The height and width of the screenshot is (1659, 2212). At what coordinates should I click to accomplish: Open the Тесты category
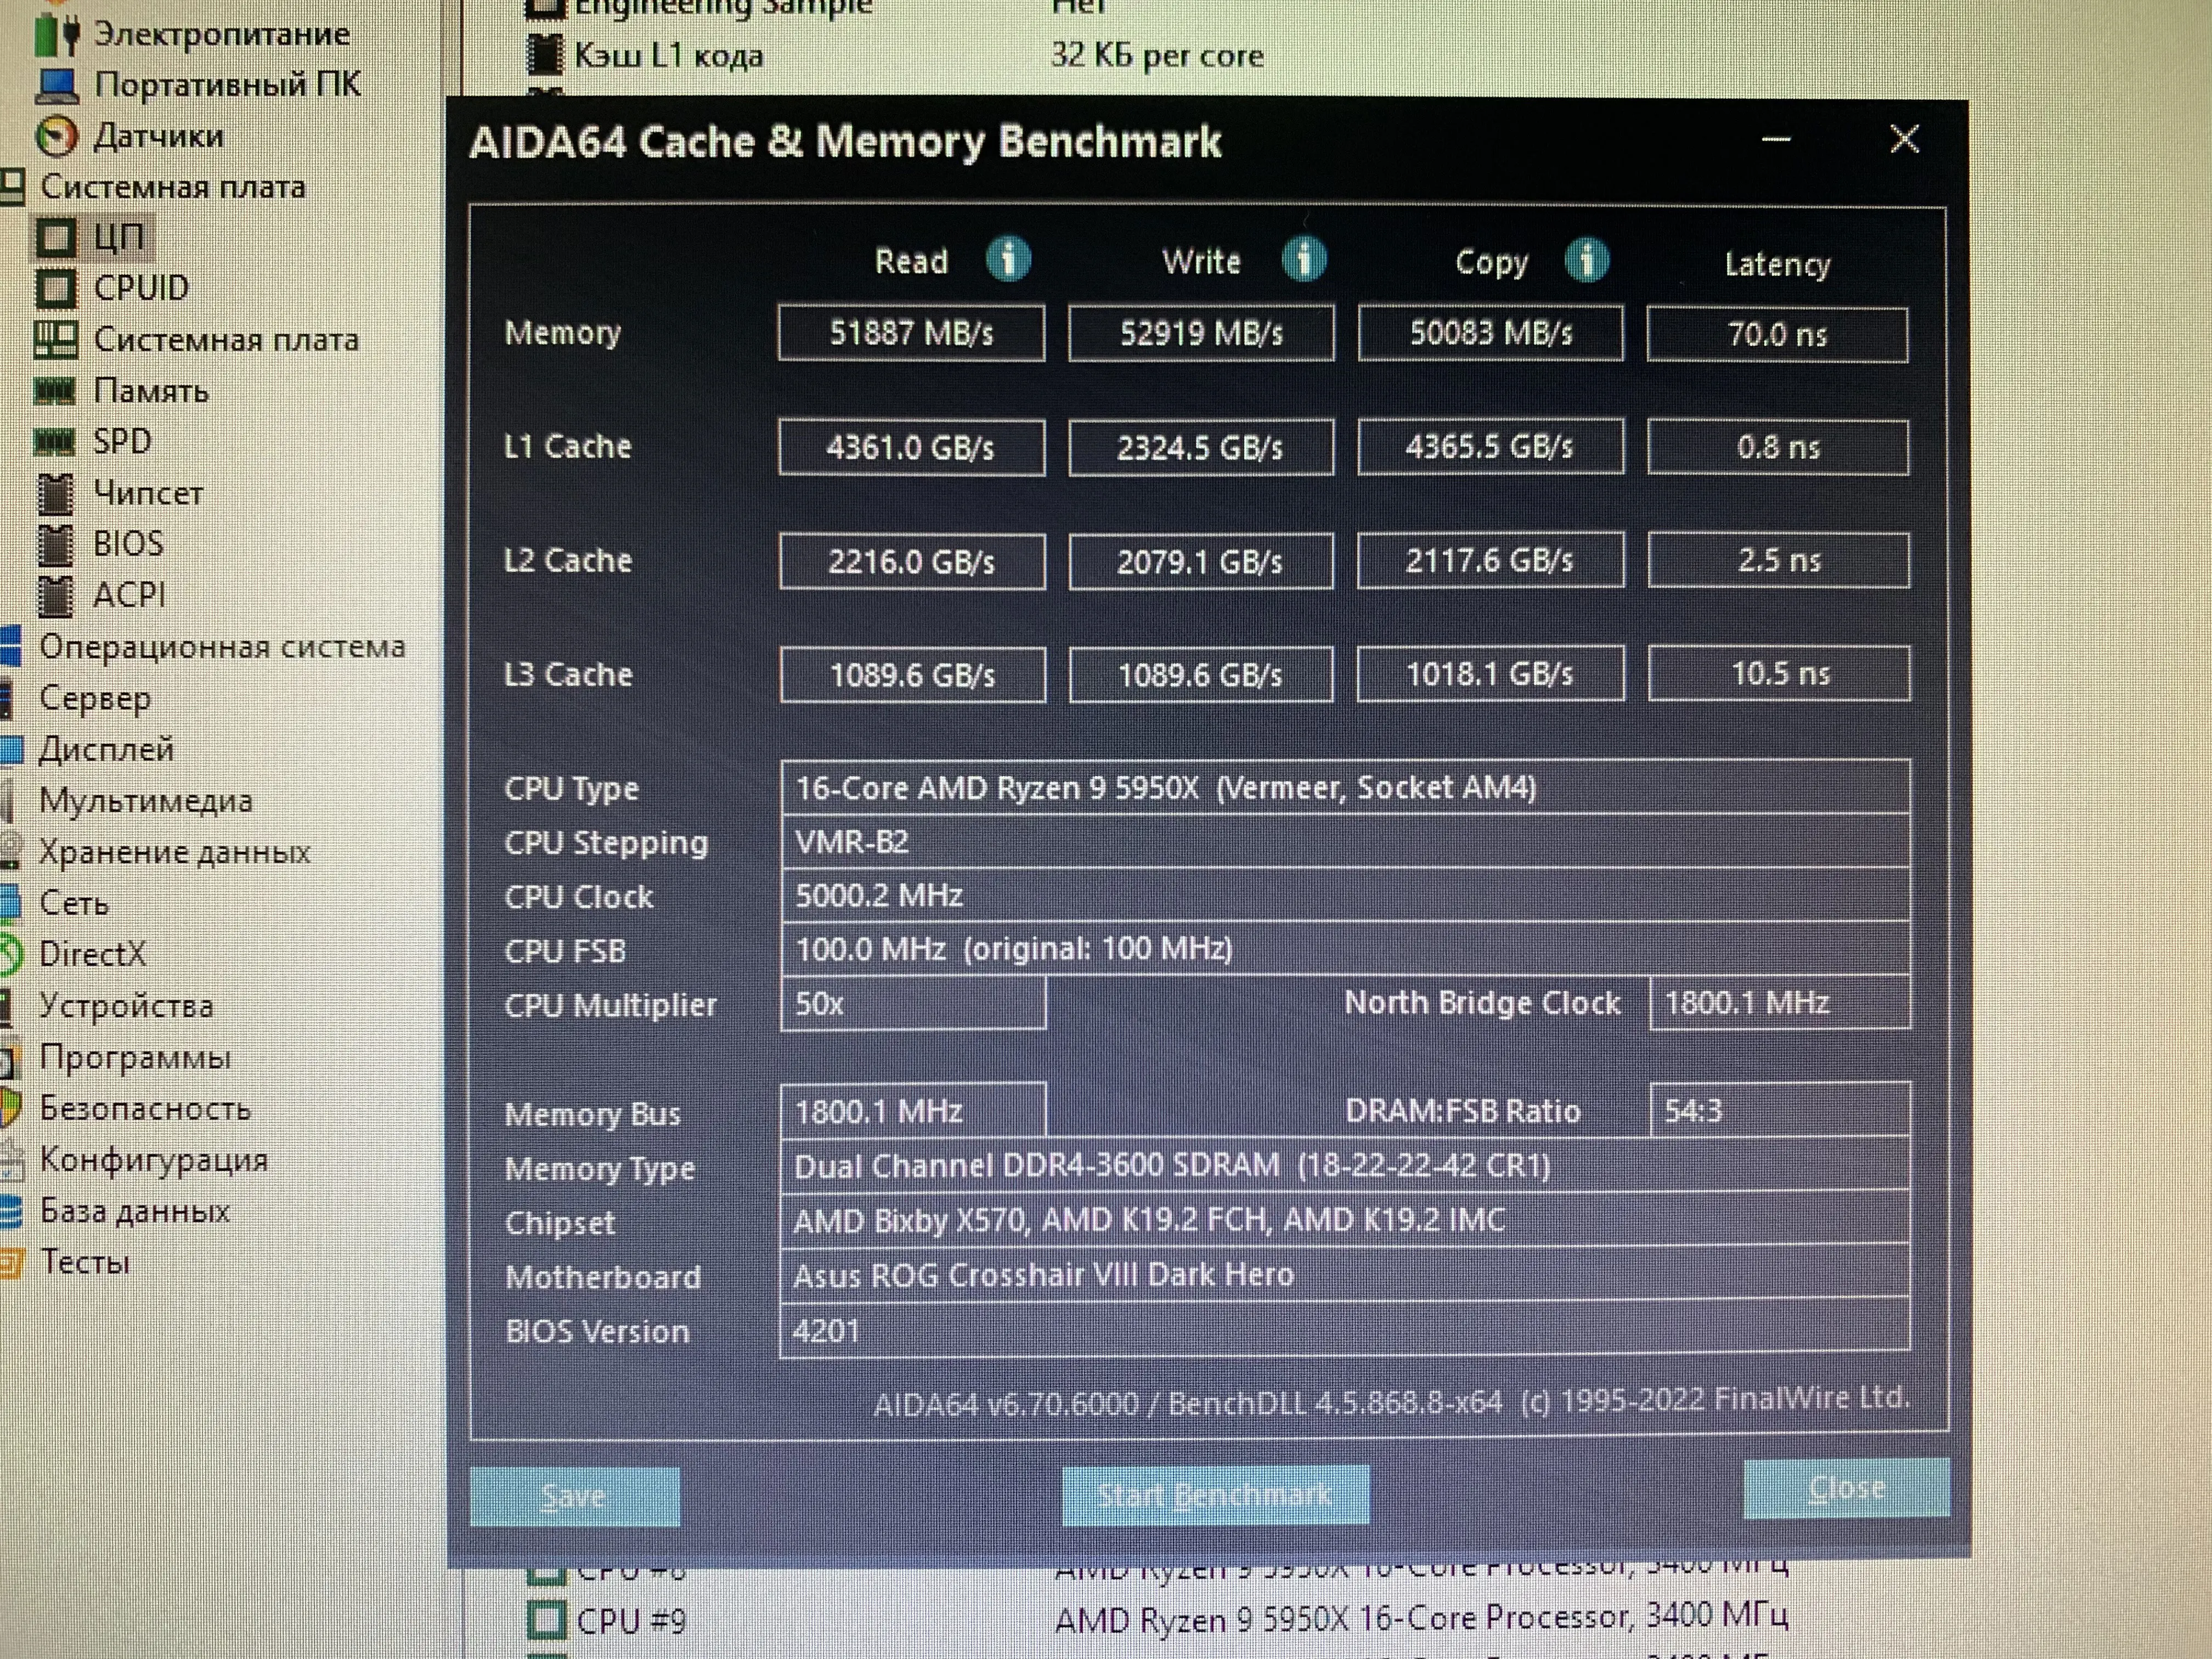pos(84,1262)
